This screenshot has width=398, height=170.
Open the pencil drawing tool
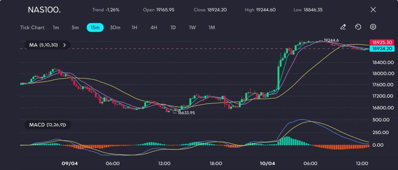pyautogui.click(x=343, y=27)
